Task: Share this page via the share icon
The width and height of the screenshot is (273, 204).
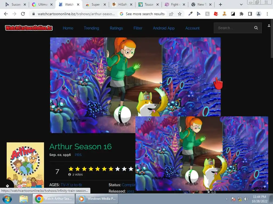Action: (x=171, y=14)
